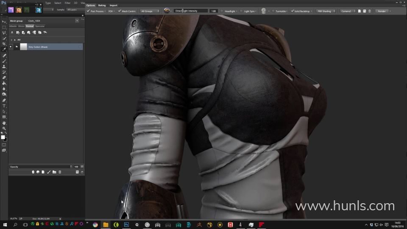Switch to the Import tab

click(x=114, y=5)
